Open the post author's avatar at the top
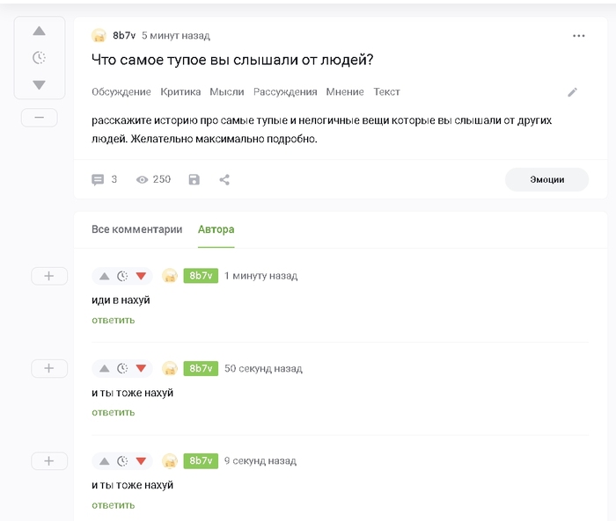Image resolution: width=616 pixels, height=521 pixels. click(99, 36)
